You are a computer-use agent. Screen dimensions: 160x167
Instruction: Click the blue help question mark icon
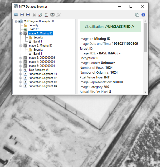pyautogui.click(x=143, y=15)
